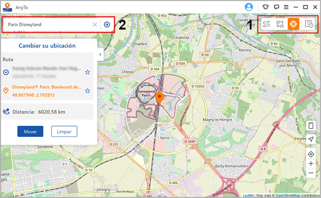
Task: Click the D 934 road label
Action: [180, 64]
